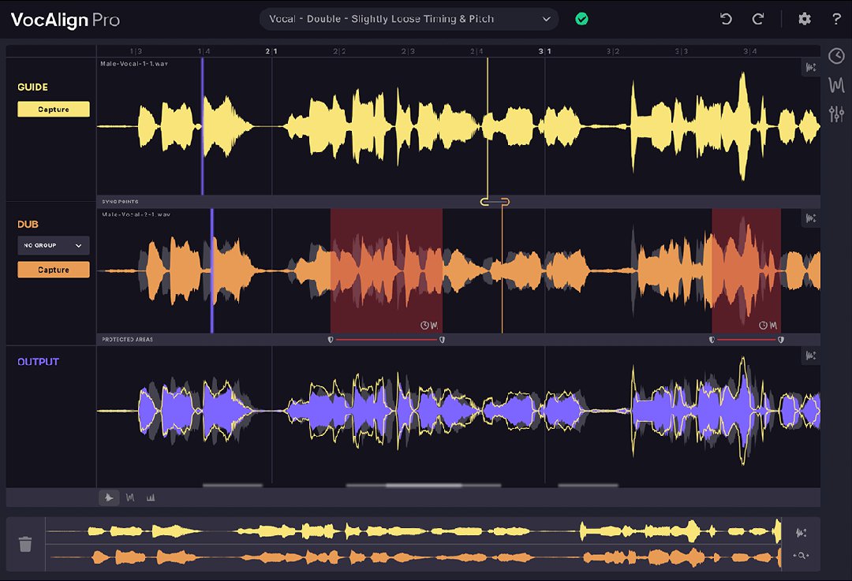Viewport: 852px width, 581px height.
Task: Expand the NO GROUP dropdown
Action: click(53, 245)
